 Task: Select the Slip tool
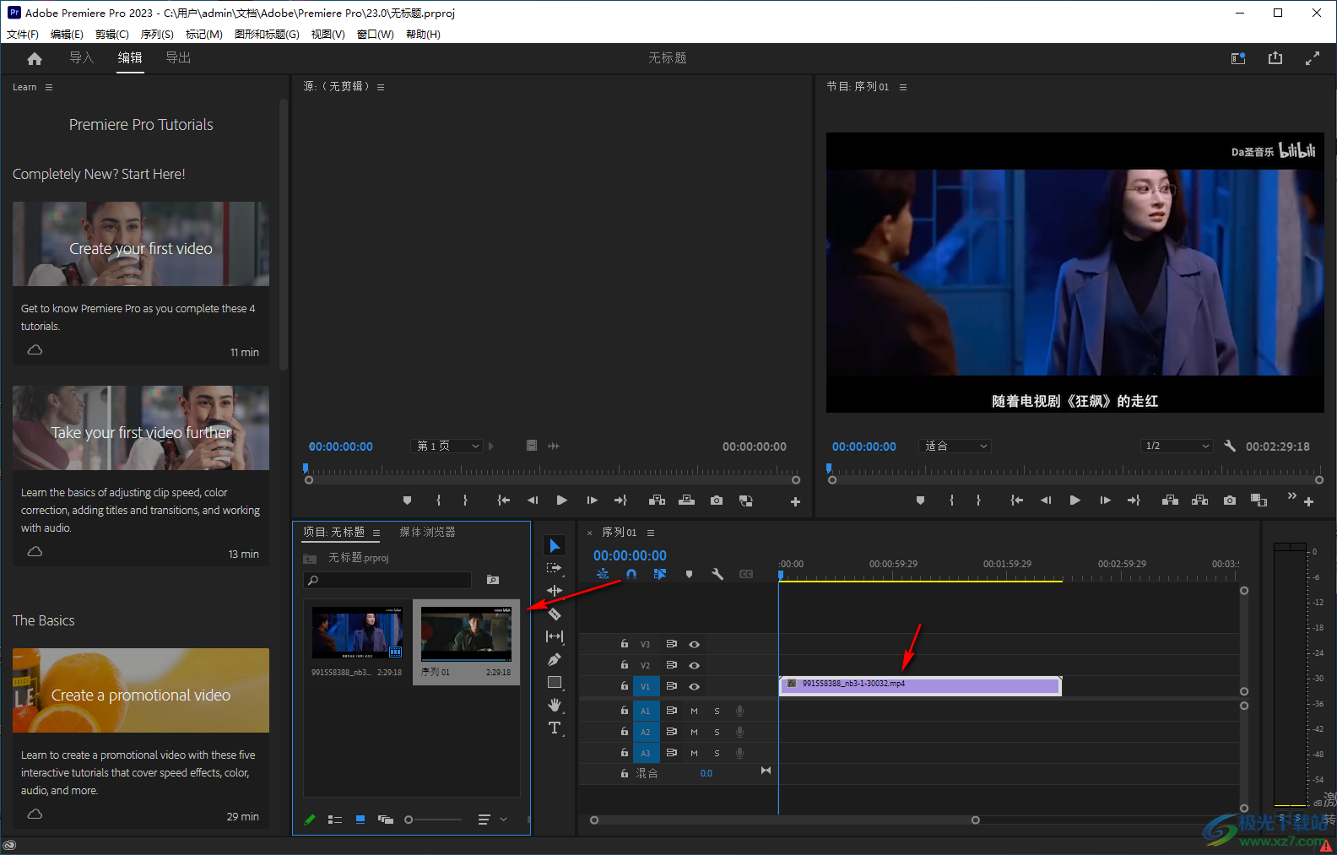[555, 636]
